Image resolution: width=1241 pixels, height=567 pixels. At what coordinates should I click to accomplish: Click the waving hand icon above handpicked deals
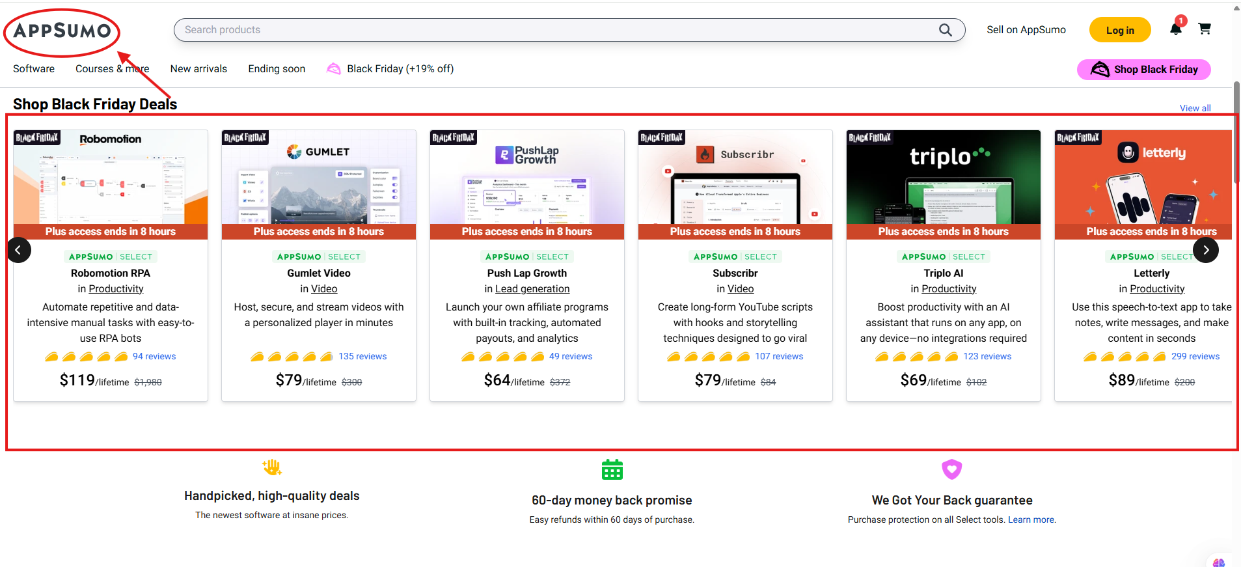(x=271, y=467)
